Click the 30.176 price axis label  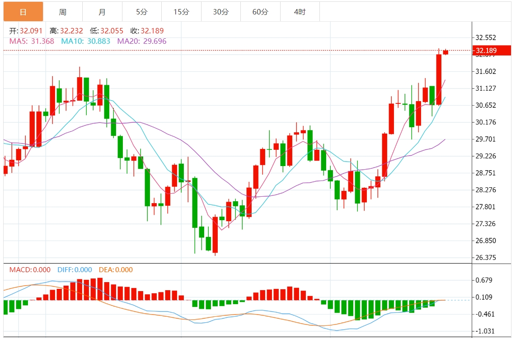[x=486, y=122]
